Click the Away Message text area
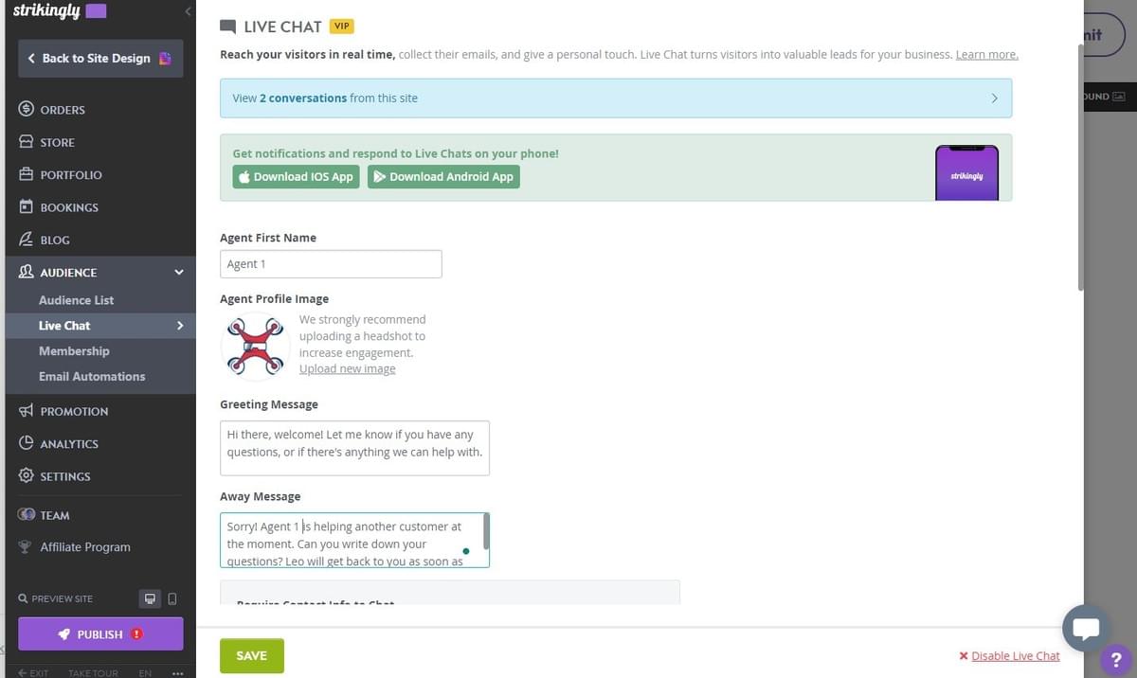The width and height of the screenshot is (1137, 678). 354,541
